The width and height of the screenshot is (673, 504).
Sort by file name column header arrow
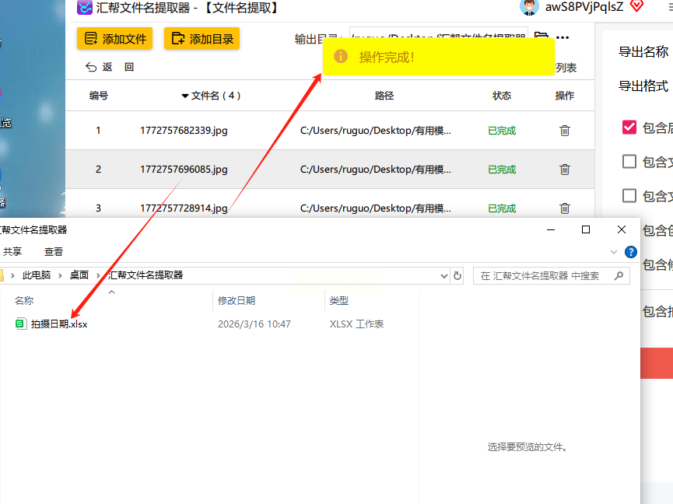[185, 96]
